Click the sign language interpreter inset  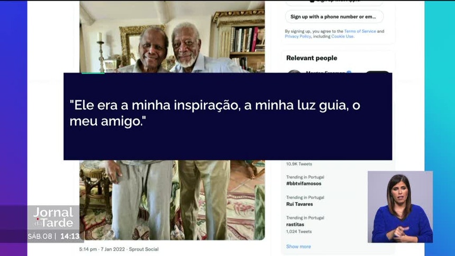pos(400,207)
